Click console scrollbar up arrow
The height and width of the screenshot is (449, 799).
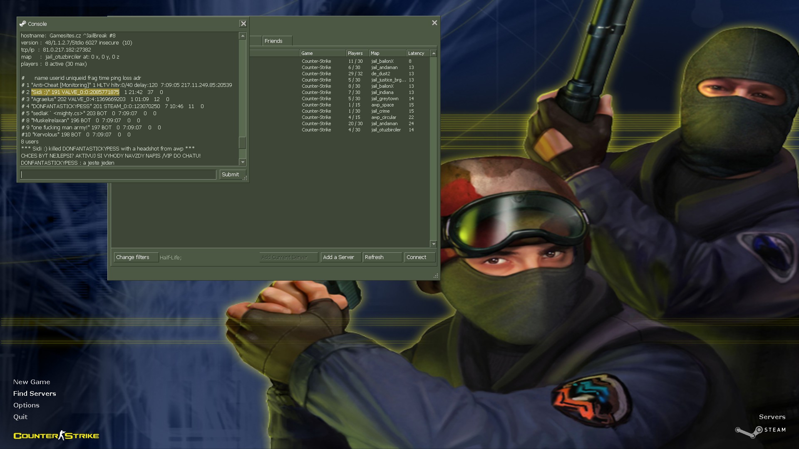(242, 36)
